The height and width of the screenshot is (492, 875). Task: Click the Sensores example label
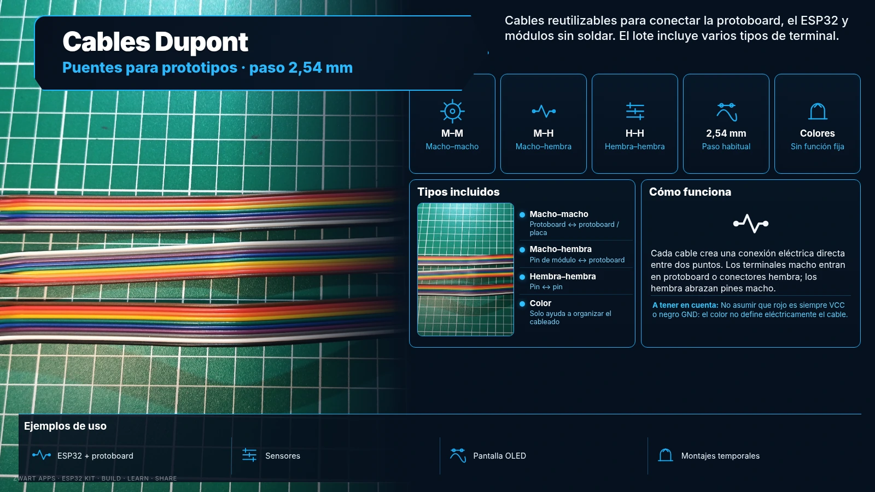(x=283, y=456)
